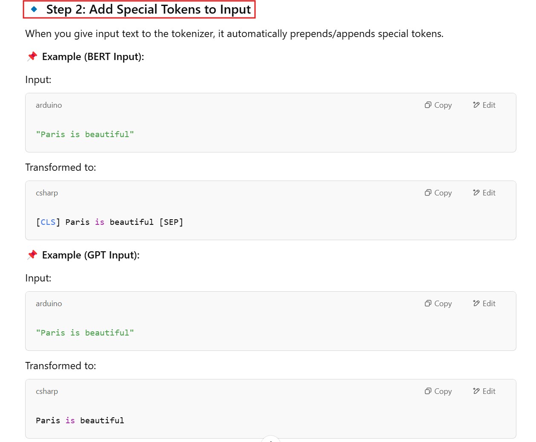Click the csharp label in the BERT output block

click(x=47, y=193)
